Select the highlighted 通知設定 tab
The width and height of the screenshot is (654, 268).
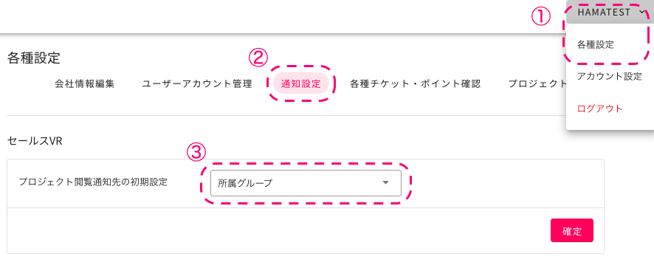click(300, 83)
